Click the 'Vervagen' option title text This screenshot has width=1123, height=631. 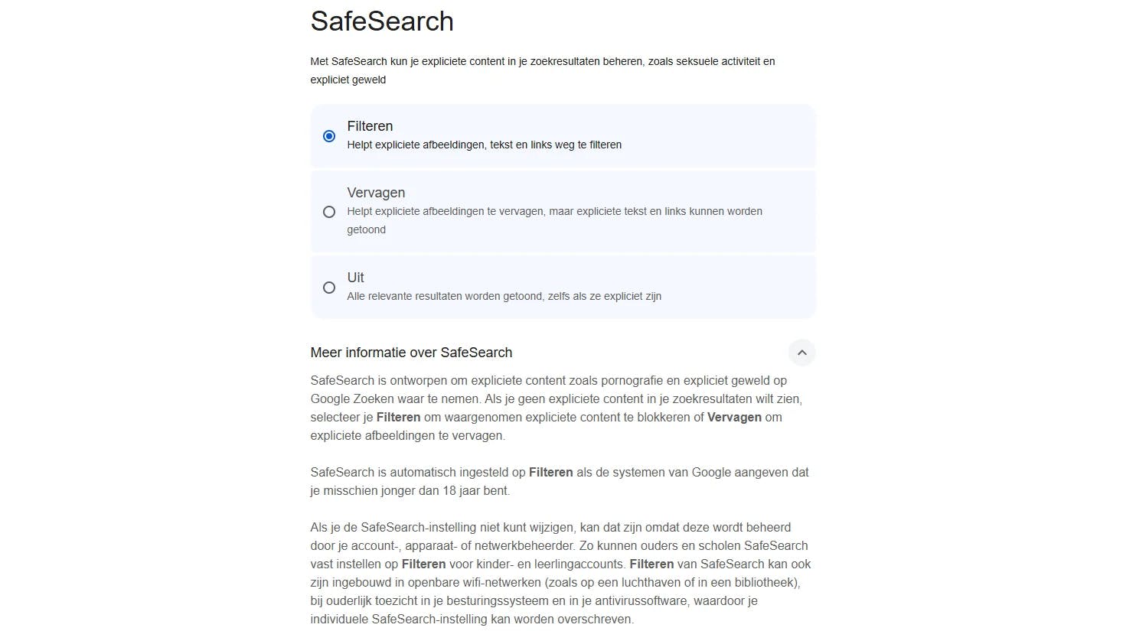376,193
